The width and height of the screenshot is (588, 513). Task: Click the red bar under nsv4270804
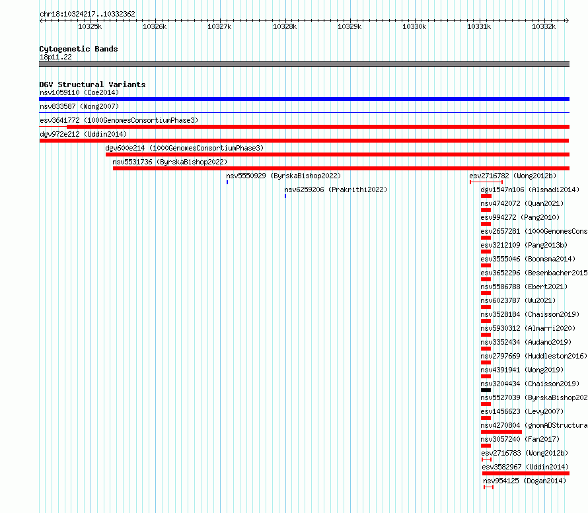coord(501,432)
